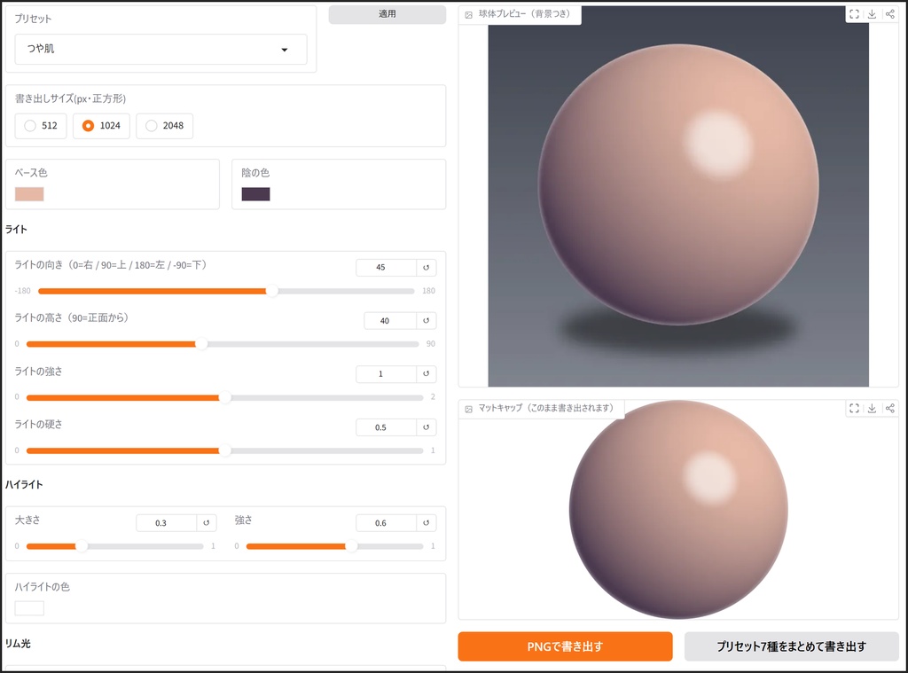Screen dimensions: 908x673
Task: Click the ライトの強さ slider handle
Action: [224, 397]
